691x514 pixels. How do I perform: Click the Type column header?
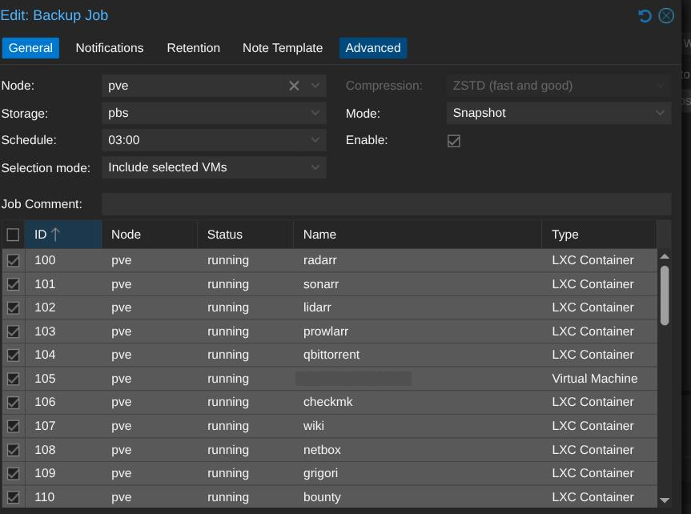point(600,234)
